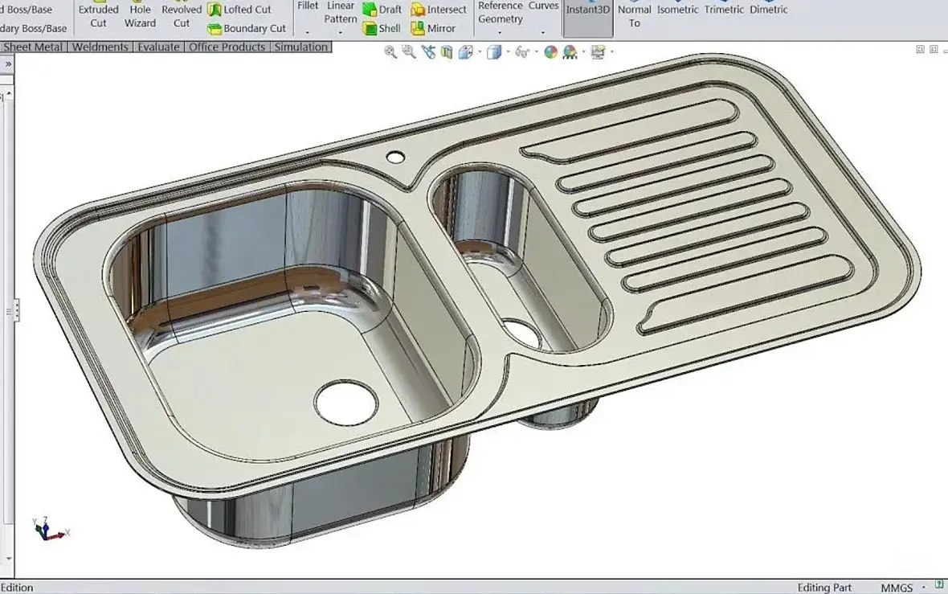Expand the Fillet dropdown arrow
948x594 pixels.
click(x=308, y=32)
